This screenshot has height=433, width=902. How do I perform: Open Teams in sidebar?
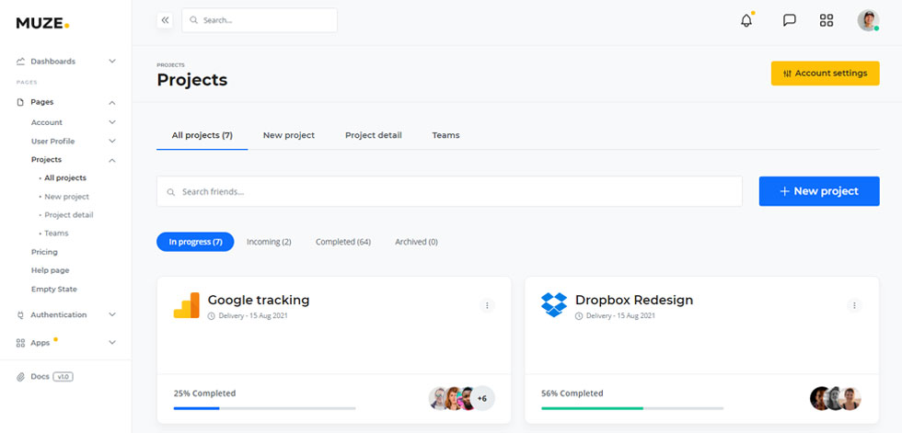point(56,234)
